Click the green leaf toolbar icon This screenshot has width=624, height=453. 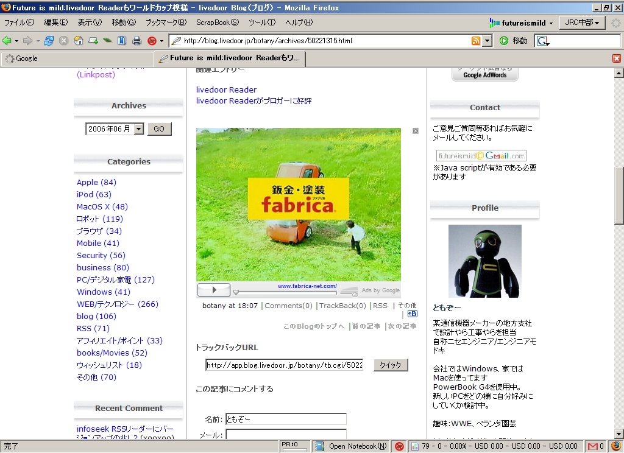107,41
